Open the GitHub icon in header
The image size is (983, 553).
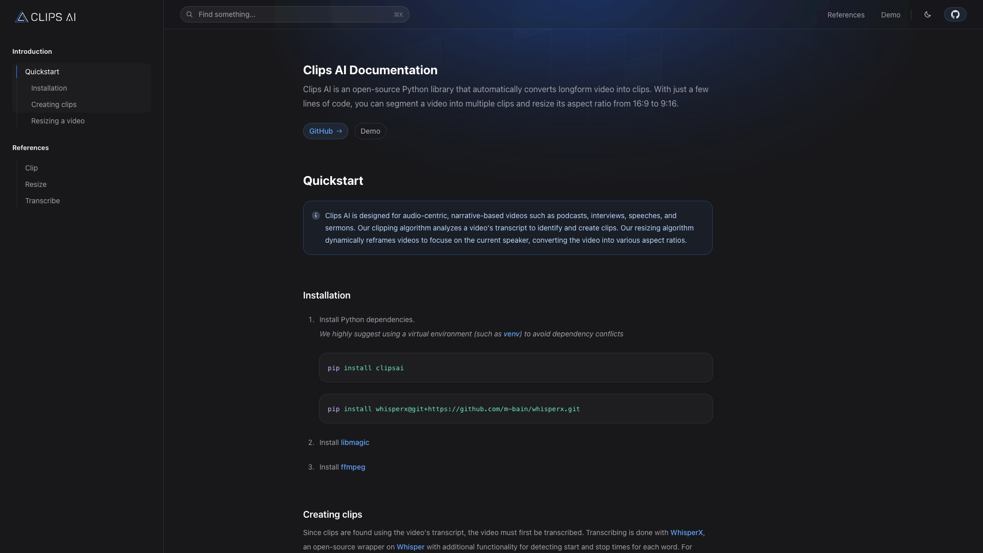click(x=955, y=14)
